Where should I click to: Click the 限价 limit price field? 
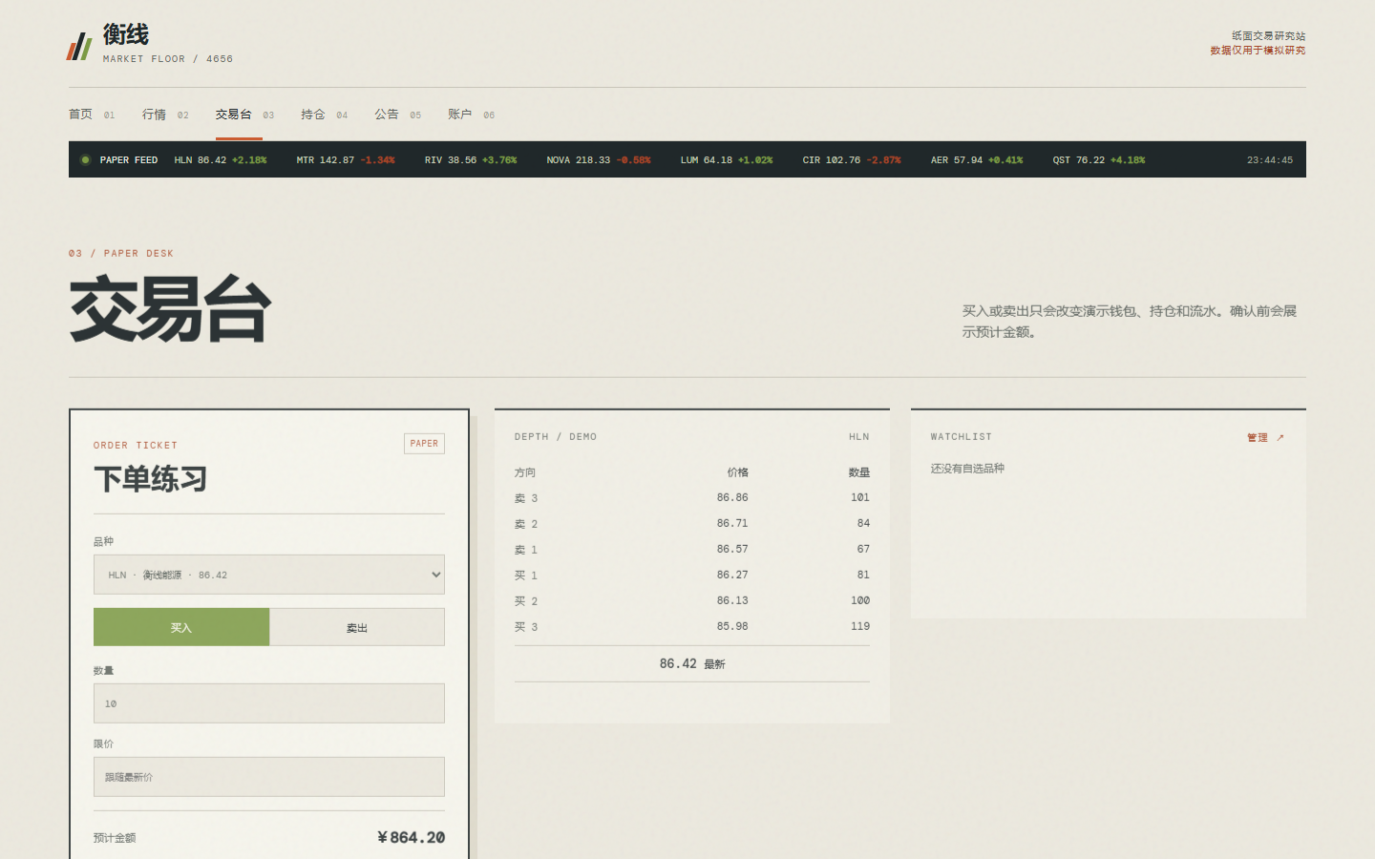click(269, 777)
